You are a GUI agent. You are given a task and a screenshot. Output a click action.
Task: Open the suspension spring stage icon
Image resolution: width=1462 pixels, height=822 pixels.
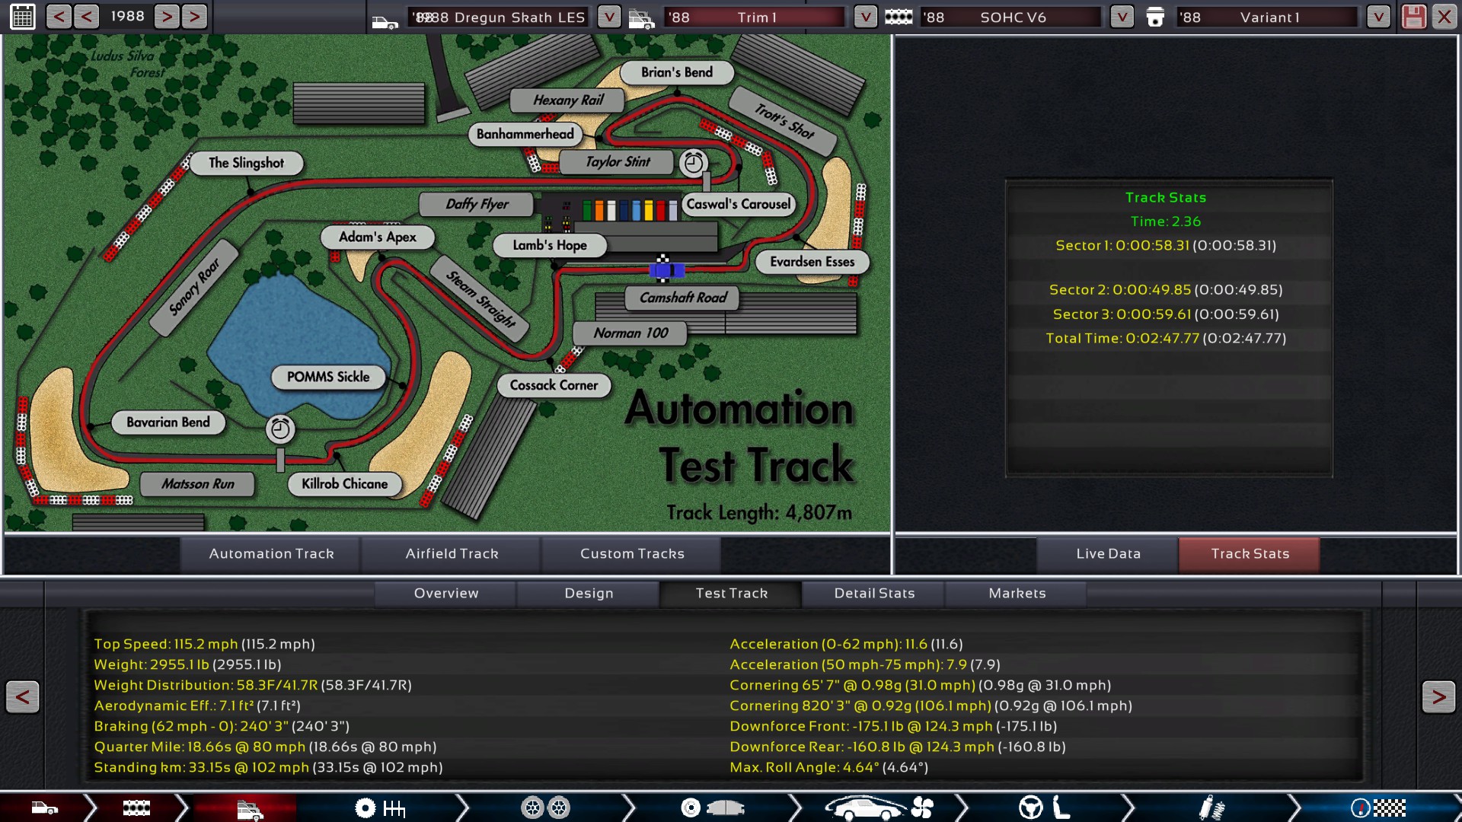[1210, 808]
